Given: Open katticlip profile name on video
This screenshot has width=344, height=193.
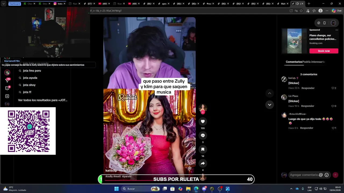Looking at the screenshot, I should pos(111,170).
